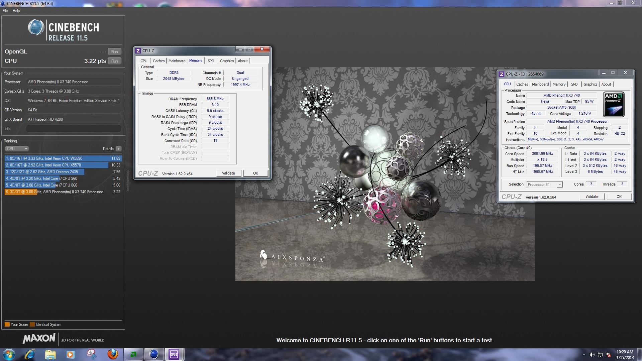Viewport: 642px width, 361px height.
Task: Switch to Caches tab in memory CPU-Z window
Action: pos(158,61)
